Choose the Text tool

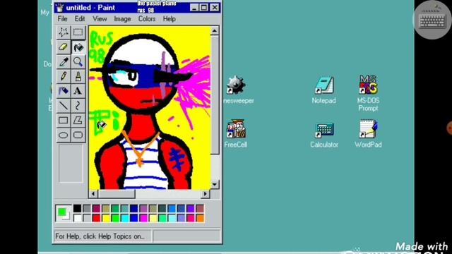pos(78,91)
